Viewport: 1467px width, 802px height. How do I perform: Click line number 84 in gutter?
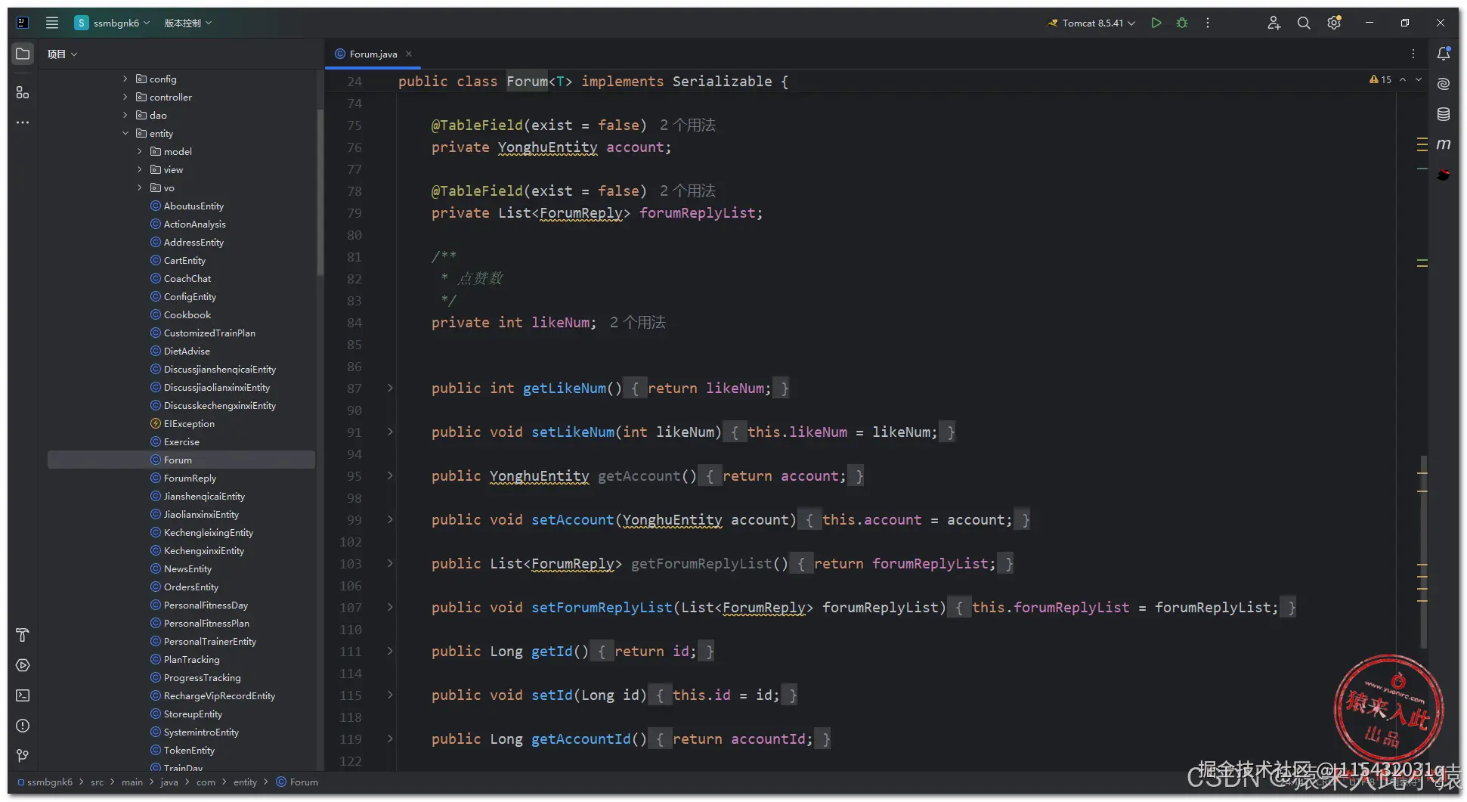coord(354,323)
